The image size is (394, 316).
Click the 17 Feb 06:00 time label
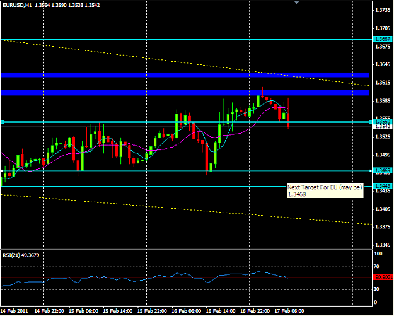289,311
